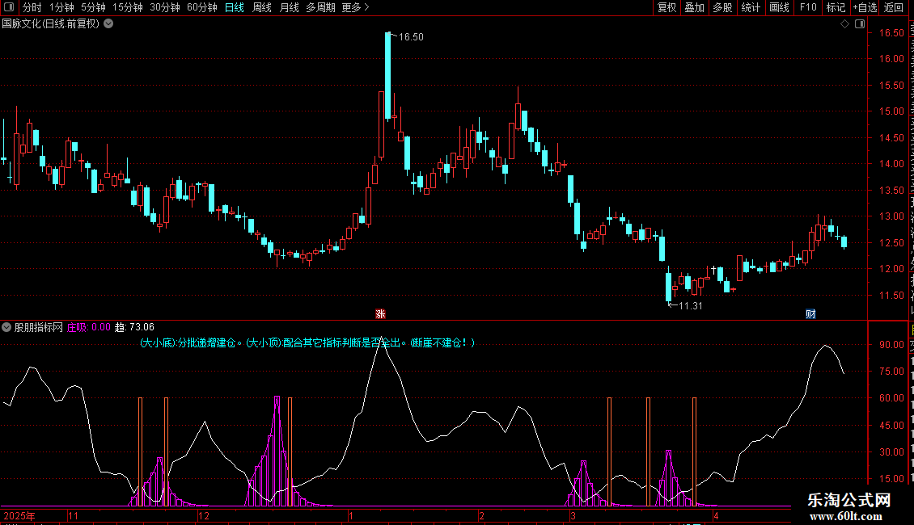Click the cyan indicator instruction text line
Screen dimensions: 914x525
click(x=307, y=342)
